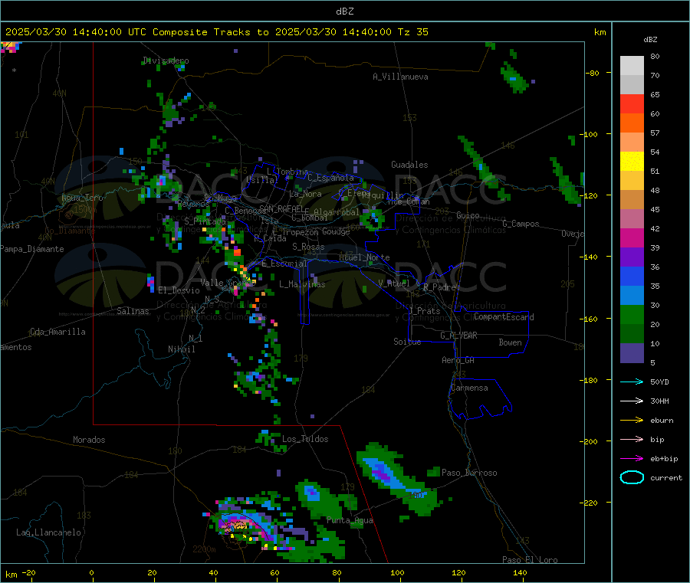The width and height of the screenshot is (690, 583).
Task: Click the 'Carmensa' map label
Action: click(x=469, y=388)
